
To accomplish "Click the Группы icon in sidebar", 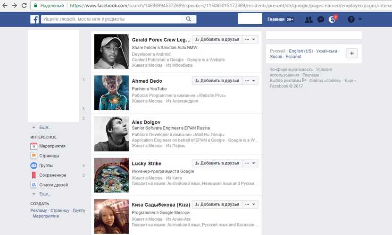I will click(x=34, y=165).
